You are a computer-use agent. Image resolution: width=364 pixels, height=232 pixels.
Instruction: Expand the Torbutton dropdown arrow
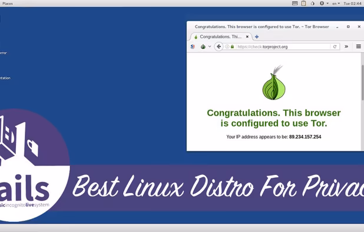click(210, 47)
